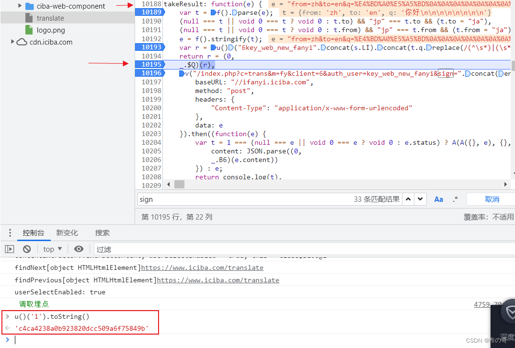Click the data: e code line
This screenshot has width=515, height=348.
tap(209, 125)
